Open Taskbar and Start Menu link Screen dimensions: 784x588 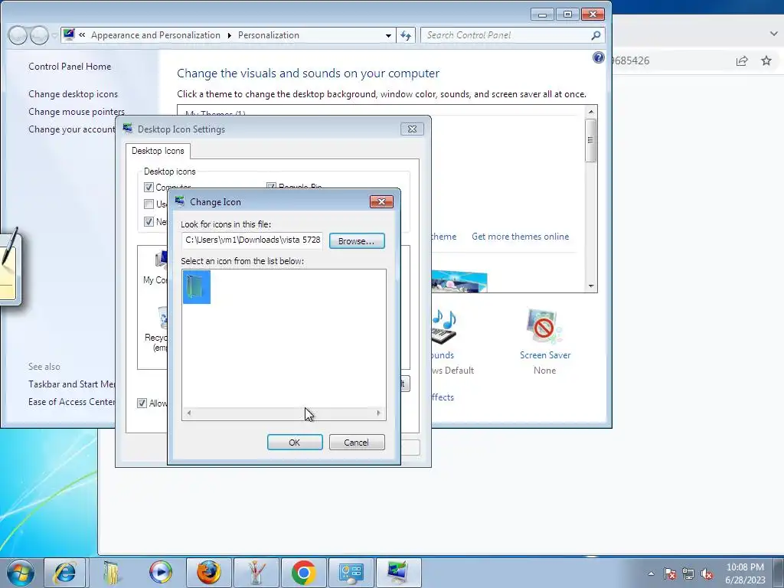pyautogui.click(x=71, y=384)
